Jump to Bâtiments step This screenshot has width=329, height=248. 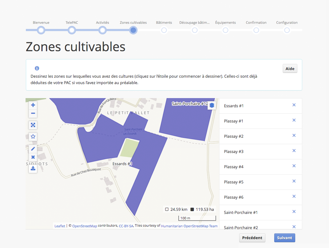pyautogui.click(x=164, y=30)
